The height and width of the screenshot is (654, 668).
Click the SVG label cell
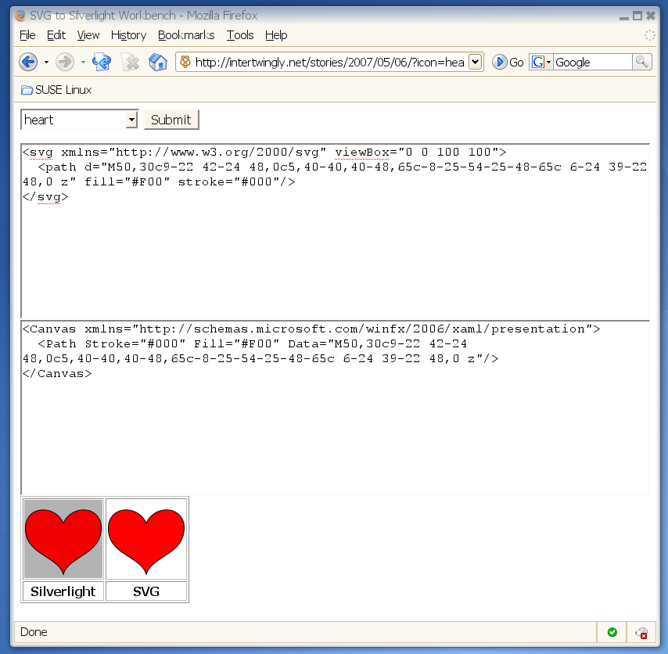coord(146,591)
